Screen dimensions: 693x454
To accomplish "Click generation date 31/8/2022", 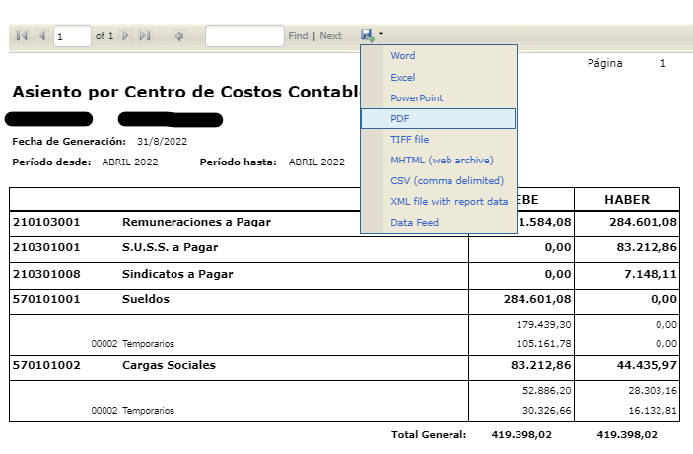I will click(162, 142).
